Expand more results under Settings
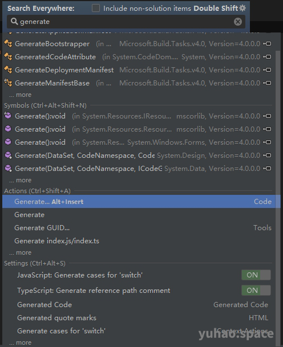This screenshot has width=283, height=347. (21, 342)
